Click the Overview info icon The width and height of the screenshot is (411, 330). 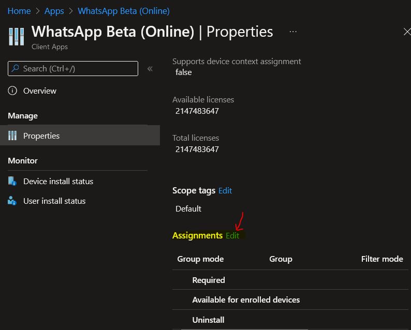pos(12,91)
